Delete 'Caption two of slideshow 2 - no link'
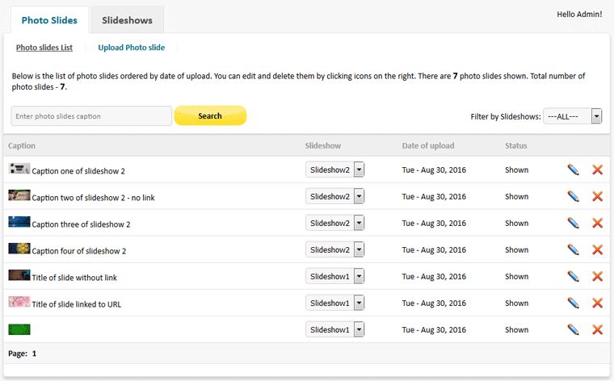Image resolution: width=614 pixels, height=381 pixels. (598, 196)
